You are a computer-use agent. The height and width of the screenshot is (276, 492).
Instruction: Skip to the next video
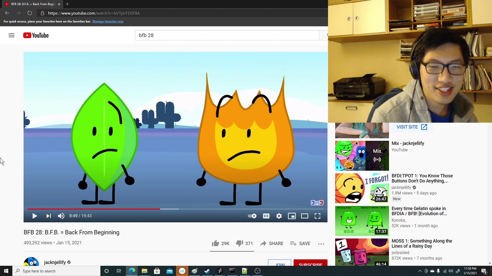click(x=48, y=216)
